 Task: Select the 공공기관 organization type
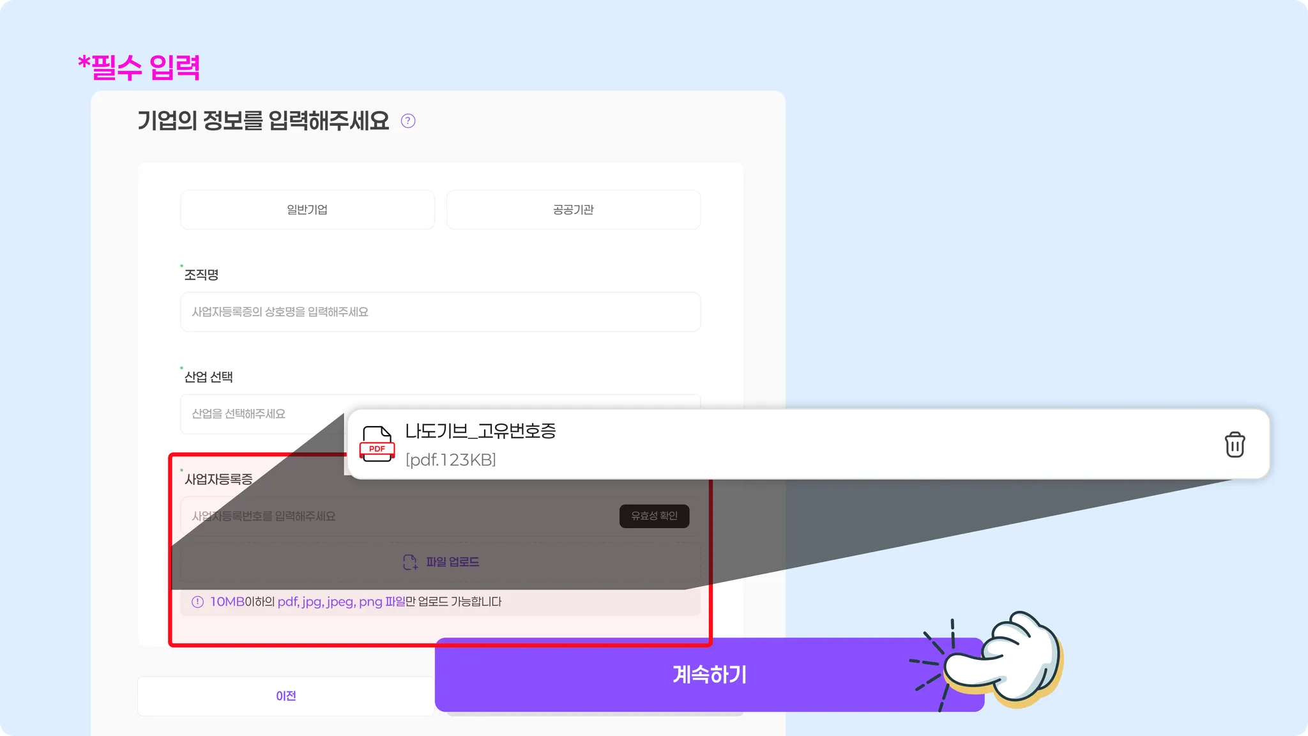(x=573, y=210)
